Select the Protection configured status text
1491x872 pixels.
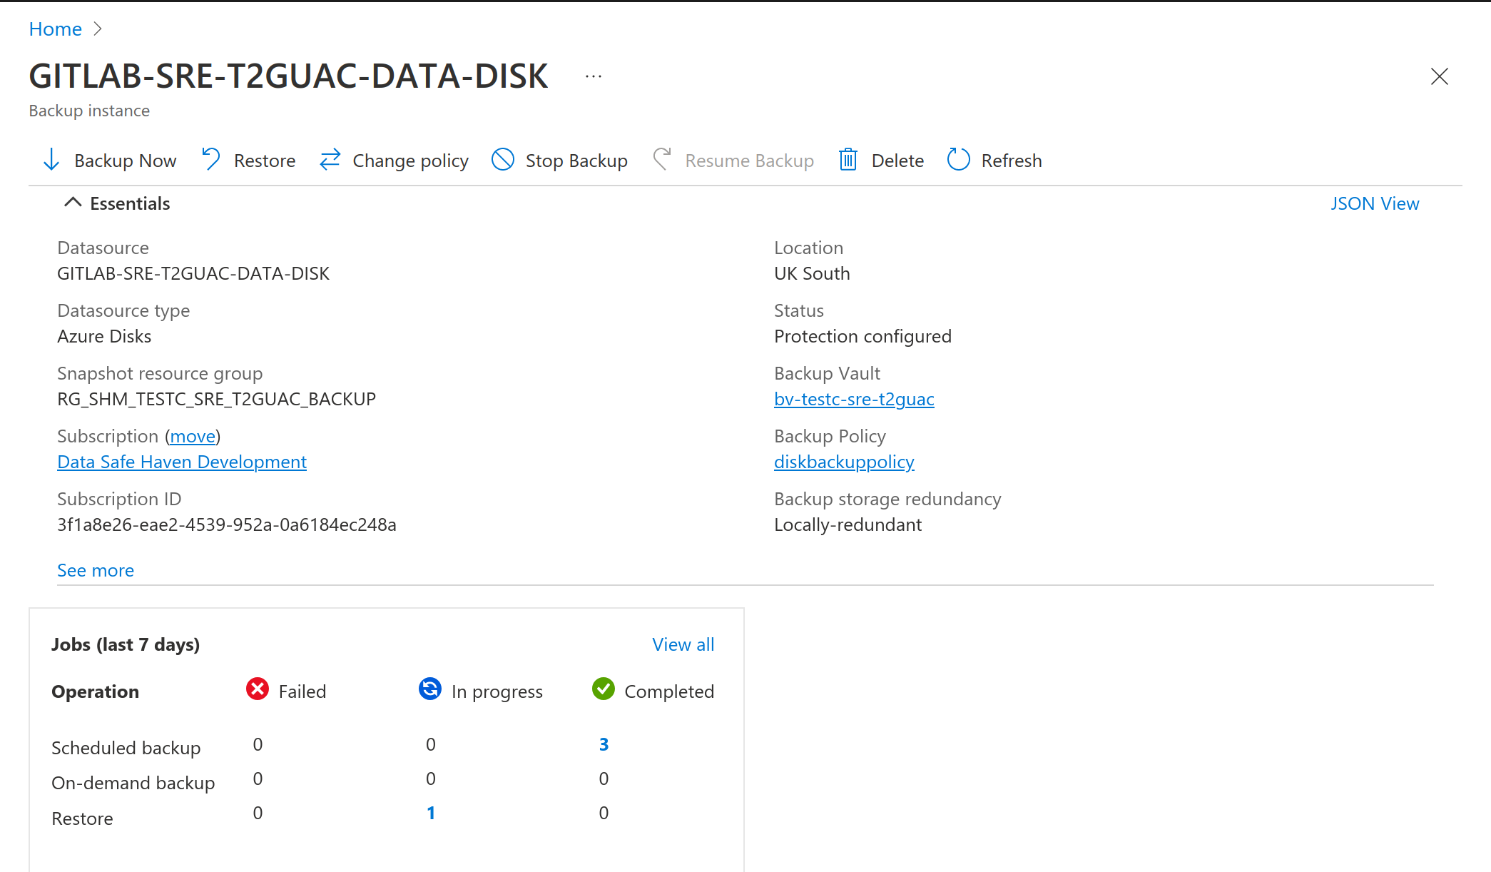tap(862, 336)
